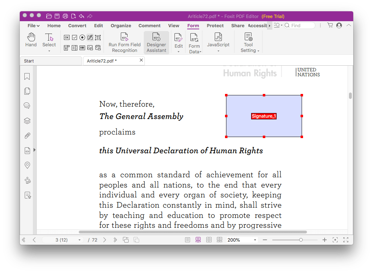Switch to the Protect ribbon tab
The image size is (373, 273).
click(x=215, y=26)
